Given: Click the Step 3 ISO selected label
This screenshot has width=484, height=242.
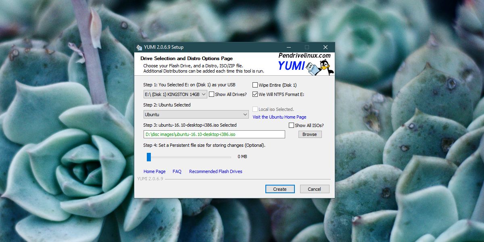Looking at the screenshot, I should [190, 125].
